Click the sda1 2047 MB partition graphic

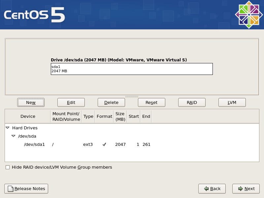coord(132,69)
